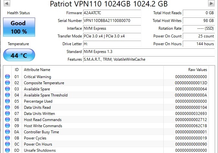Click ID 0C in the attribute list
Screen dimensions: 218x153
click(x=17, y=144)
